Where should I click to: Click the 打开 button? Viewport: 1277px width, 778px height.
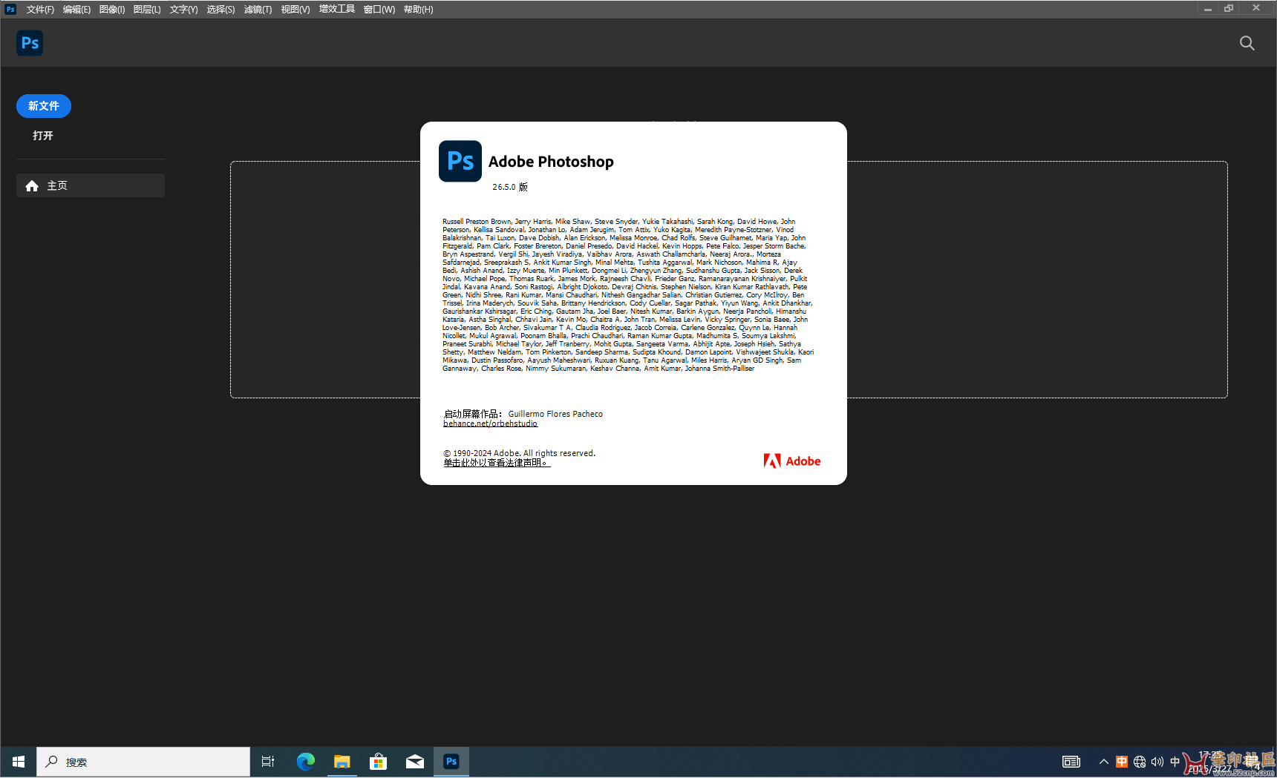[x=43, y=136]
